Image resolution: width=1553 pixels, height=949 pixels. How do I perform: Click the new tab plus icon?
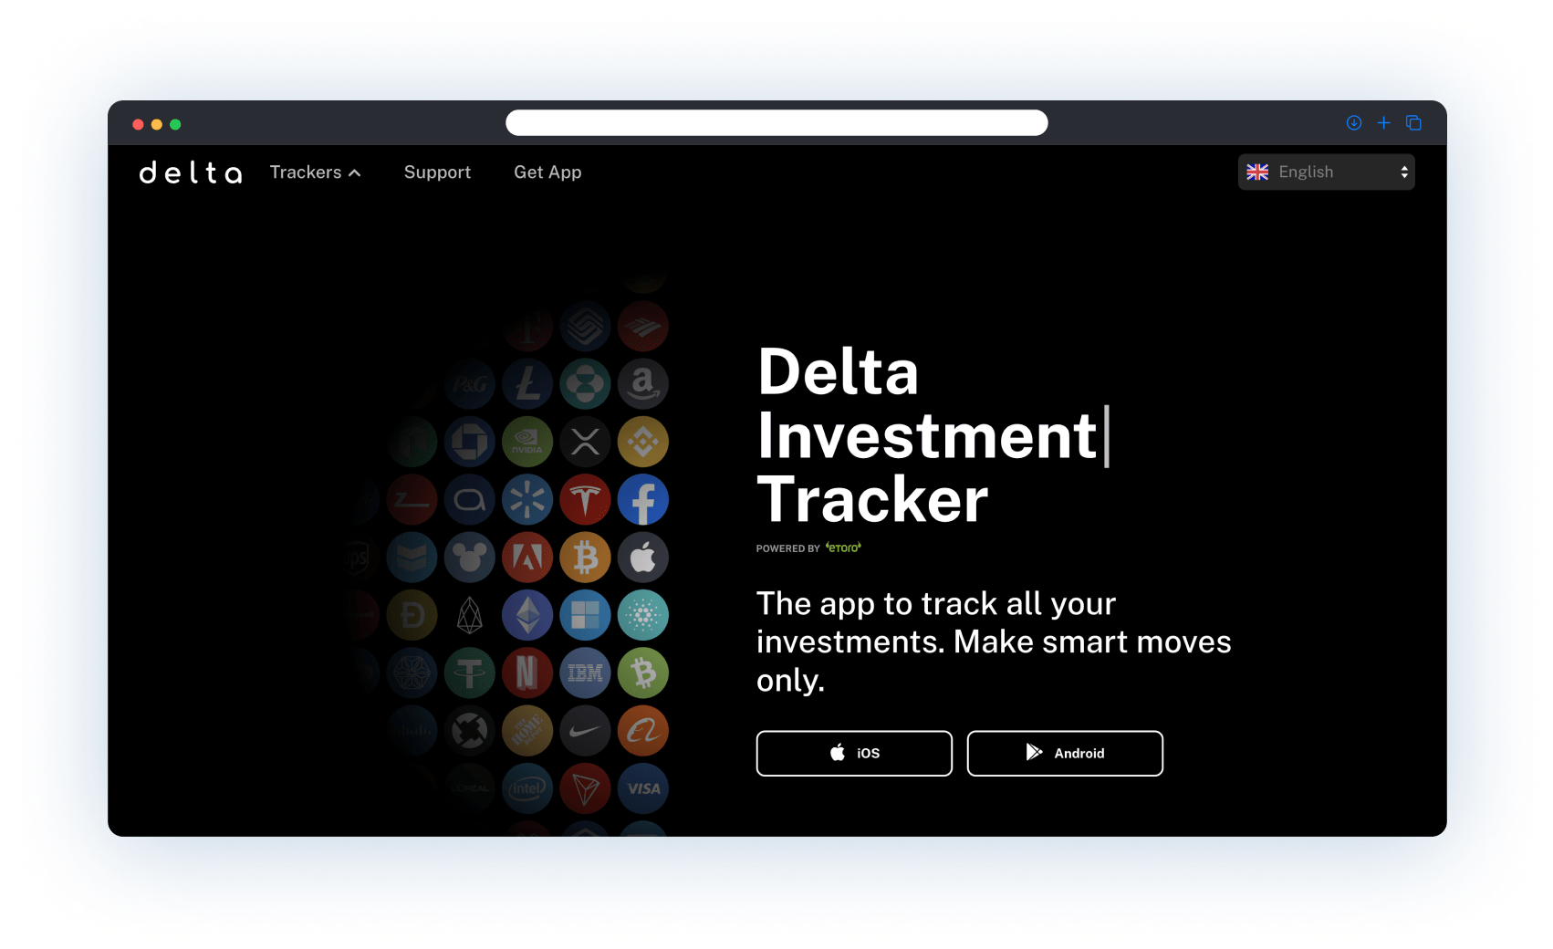coord(1384,123)
